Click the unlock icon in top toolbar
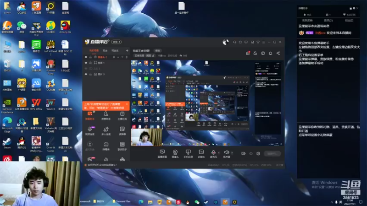 click(255, 53)
